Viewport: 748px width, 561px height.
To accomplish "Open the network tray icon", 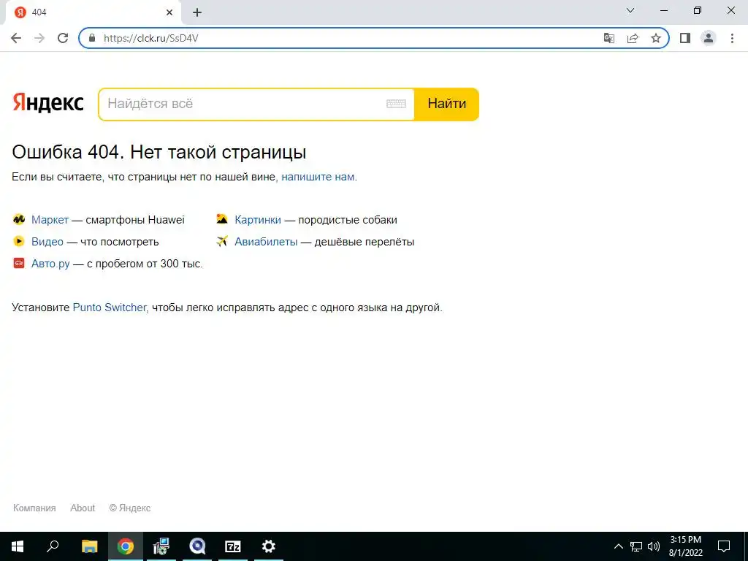I will pyautogui.click(x=636, y=546).
